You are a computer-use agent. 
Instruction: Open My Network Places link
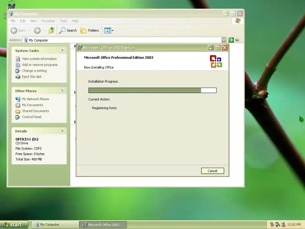(x=35, y=99)
